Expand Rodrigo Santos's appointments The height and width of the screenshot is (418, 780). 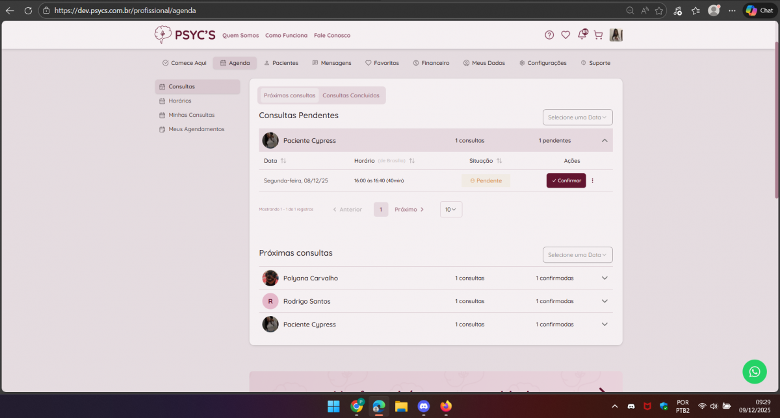pyautogui.click(x=604, y=301)
